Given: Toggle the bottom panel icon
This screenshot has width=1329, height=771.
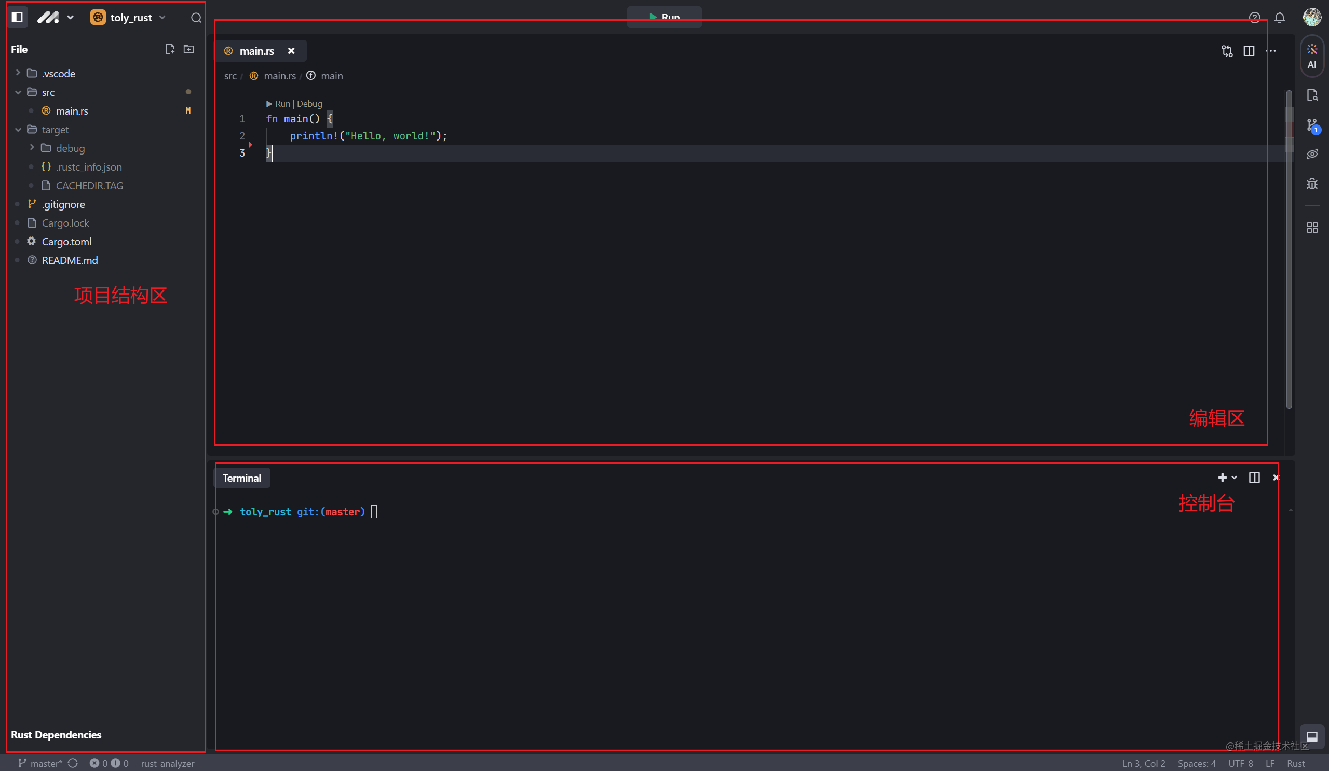Looking at the screenshot, I should tap(1312, 736).
